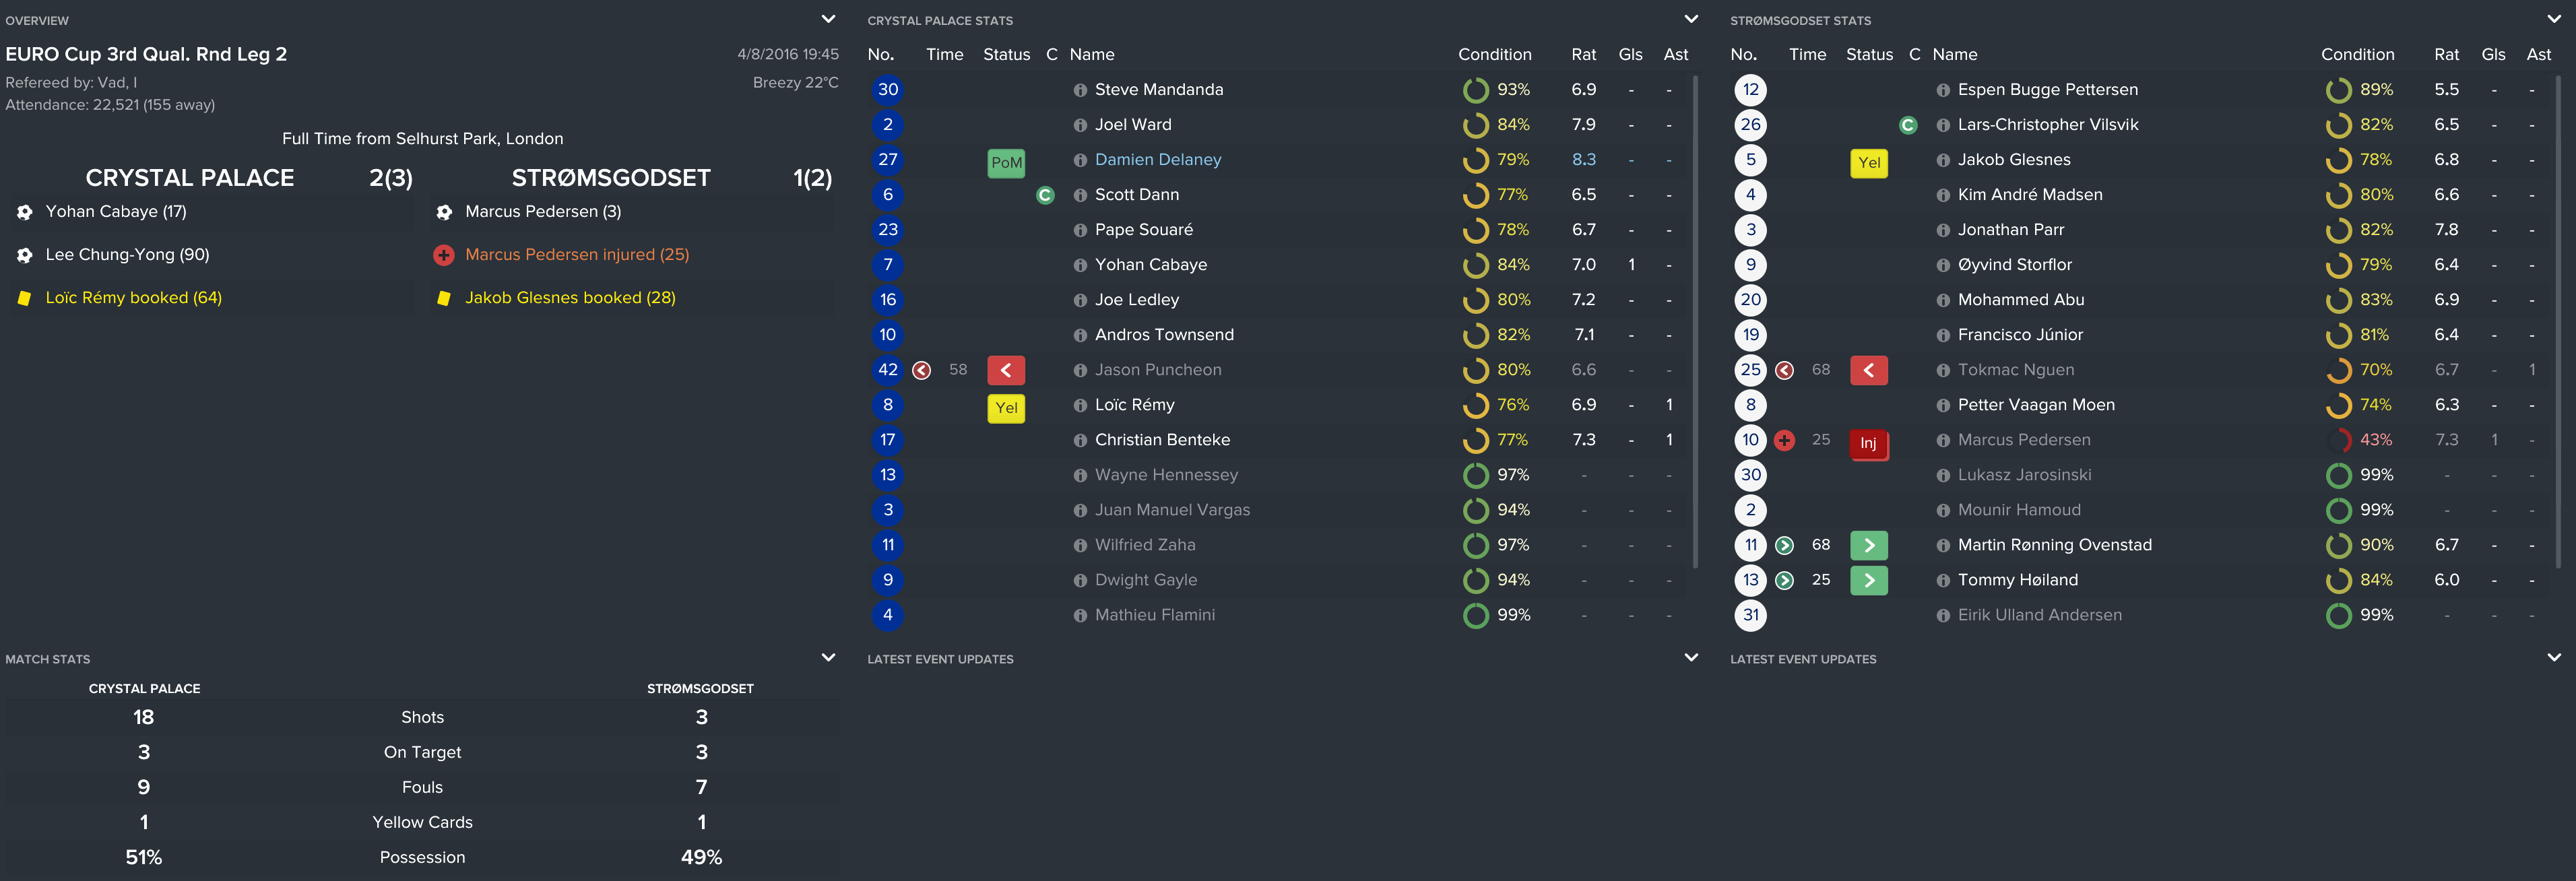The width and height of the screenshot is (2576, 881).
Task: Sort Crystal Palace table by Condition column
Action: tap(1494, 55)
